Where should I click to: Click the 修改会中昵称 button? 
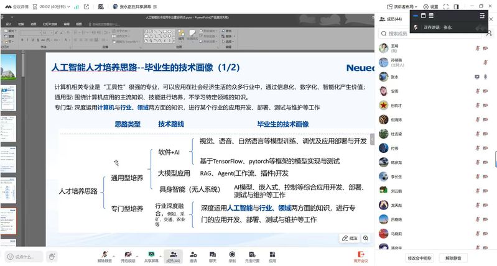pos(420,257)
